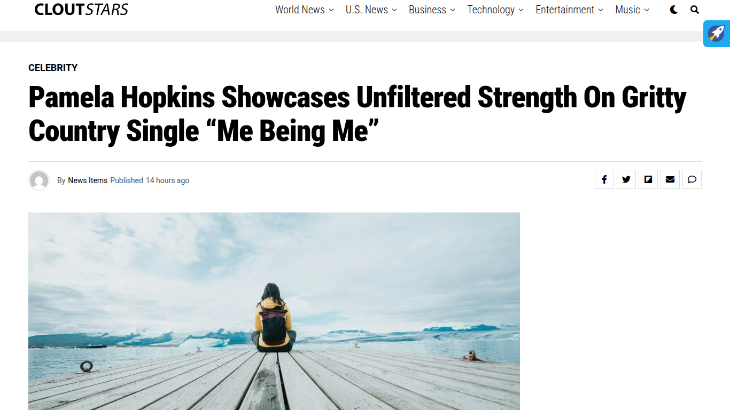Image resolution: width=730 pixels, height=410 pixels.
Task: Go to CloutStars homepage logo
Action: 81,10
